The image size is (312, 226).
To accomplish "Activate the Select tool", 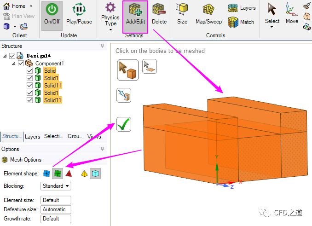I will [x=272, y=13].
